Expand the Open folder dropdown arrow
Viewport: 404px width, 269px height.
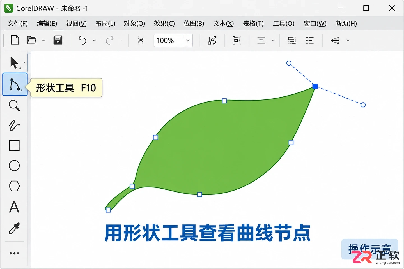[43, 40]
